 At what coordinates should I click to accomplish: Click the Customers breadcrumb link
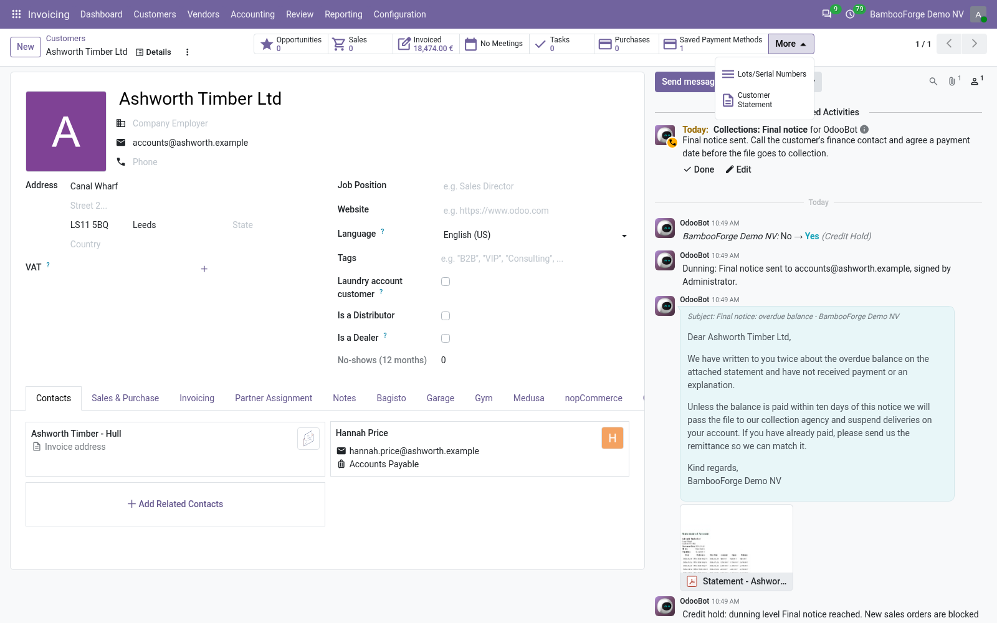click(x=65, y=39)
